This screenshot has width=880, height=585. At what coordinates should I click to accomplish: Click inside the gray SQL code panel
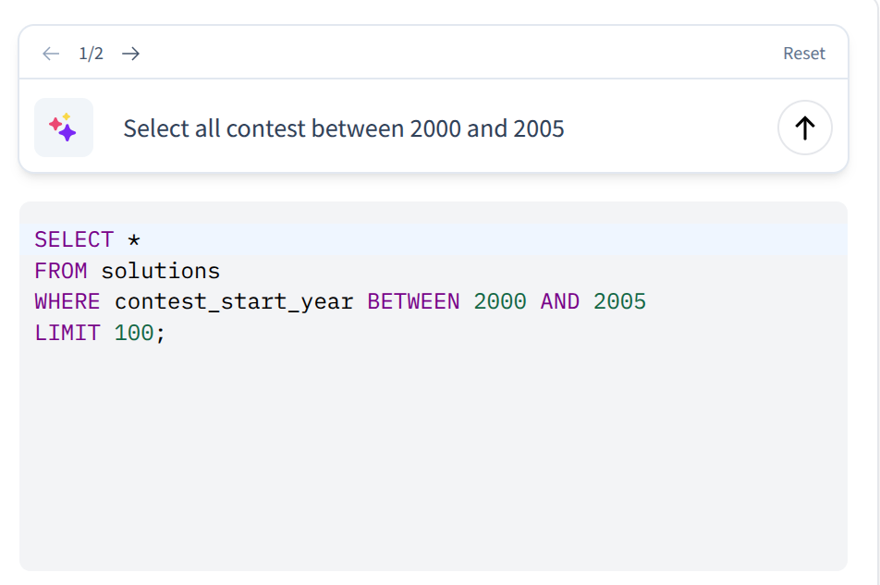(434, 444)
